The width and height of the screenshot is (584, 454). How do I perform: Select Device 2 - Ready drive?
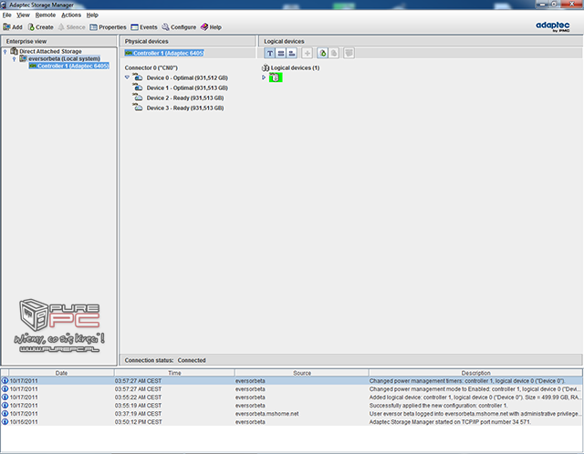click(x=185, y=98)
